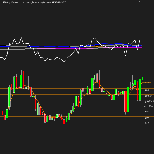154x154 pixels.
Task: Click the munafasutra.tbrjar.com site label
Action: pos(38,2)
